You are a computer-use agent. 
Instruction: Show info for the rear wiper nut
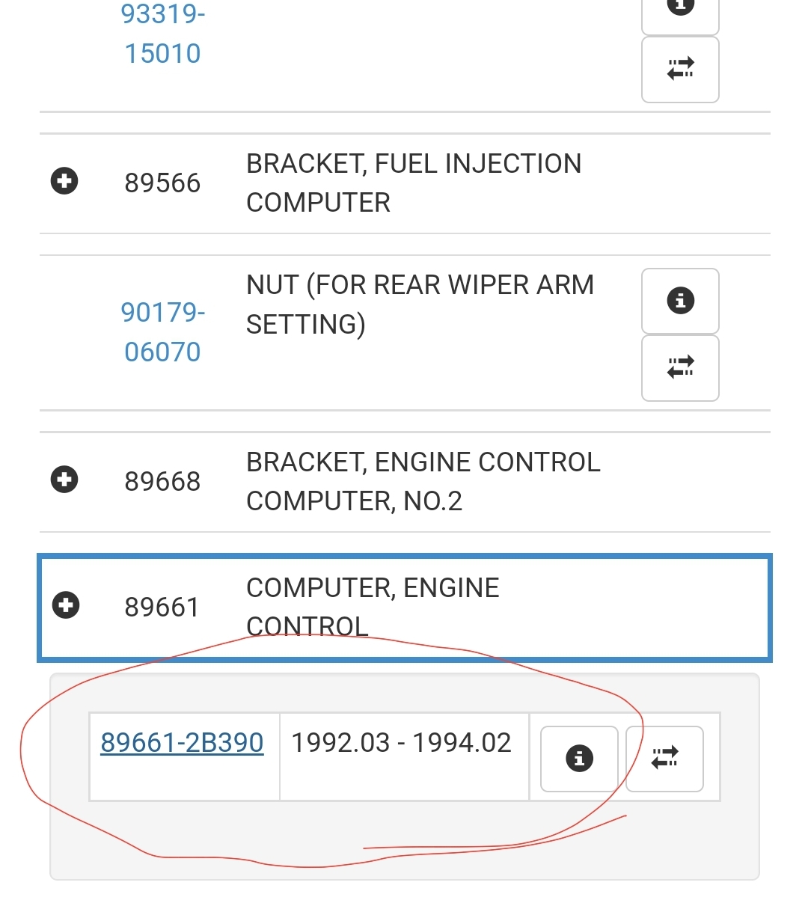click(x=680, y=301)
